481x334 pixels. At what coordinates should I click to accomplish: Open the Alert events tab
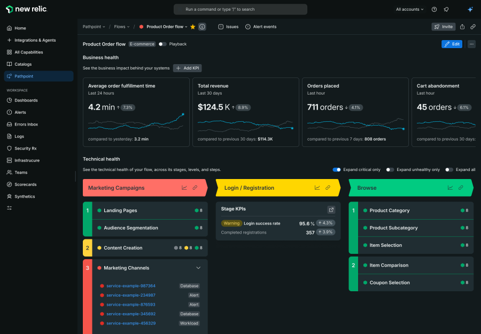click(261, 27)
